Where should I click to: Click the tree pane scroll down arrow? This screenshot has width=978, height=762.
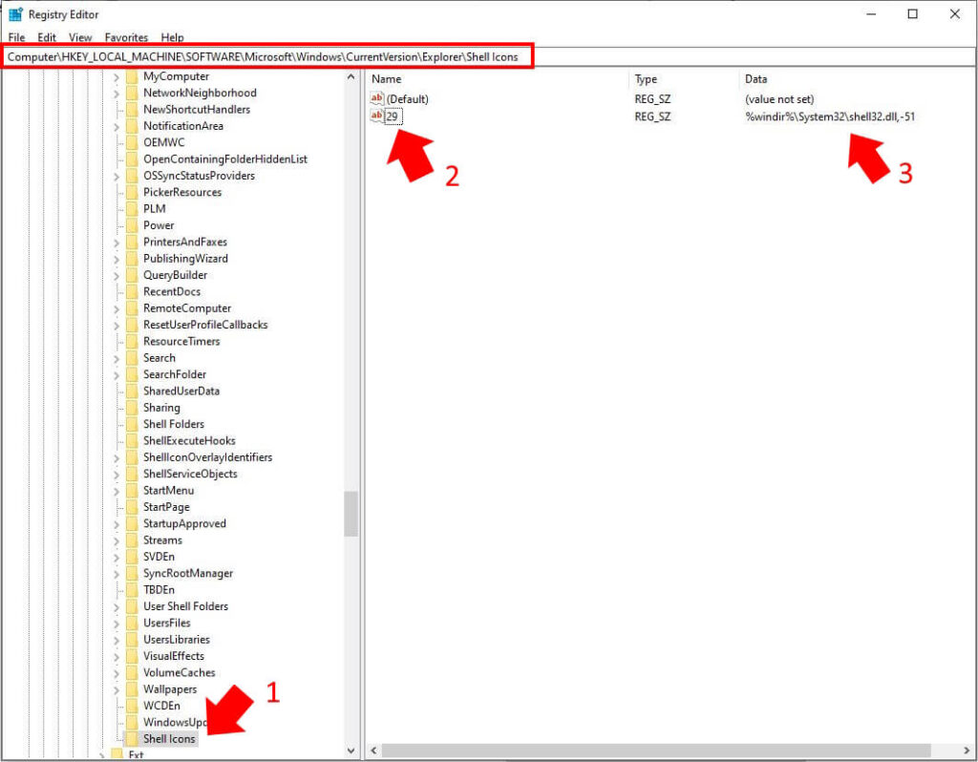351,751
